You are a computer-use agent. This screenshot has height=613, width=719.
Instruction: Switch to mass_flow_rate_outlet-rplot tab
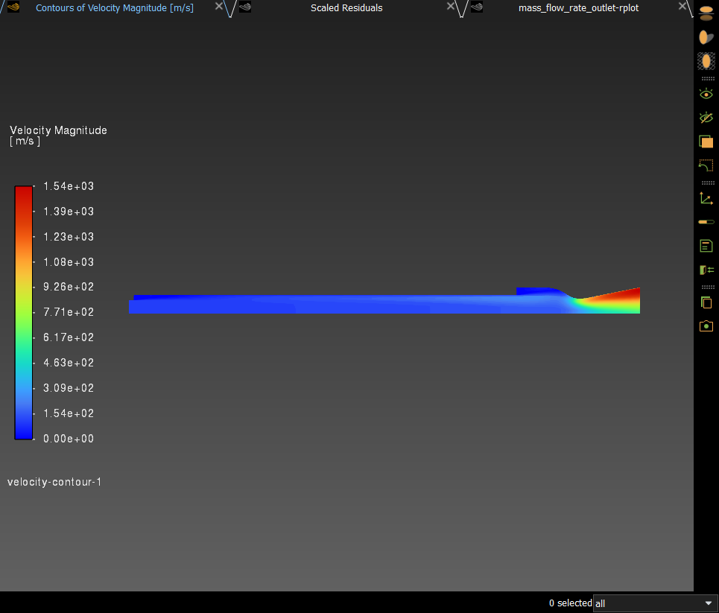[x=578, y=8]
